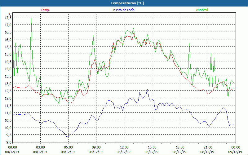
Task: Click the 15,0 y-axis value
Action: point(8,54)
